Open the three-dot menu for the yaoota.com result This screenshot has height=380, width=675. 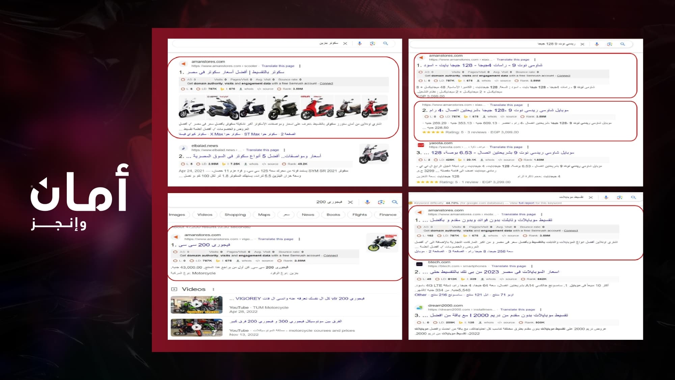point(528,147)
